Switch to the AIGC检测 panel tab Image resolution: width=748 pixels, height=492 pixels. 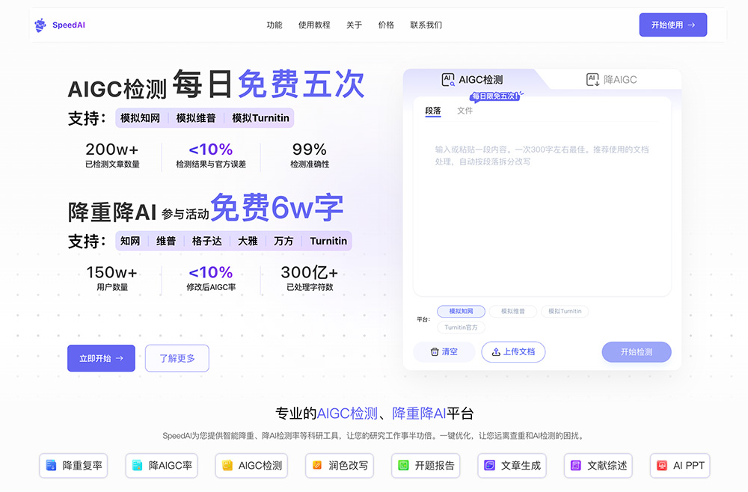472,79
